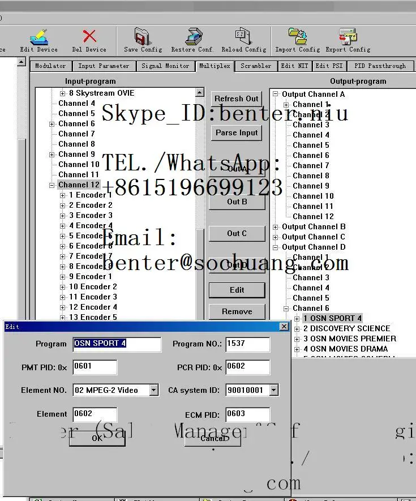The width and height of the screenshot is (416, 501).
Task: Expand 8 Skystream OVIE input node
Action: (63, 93)
